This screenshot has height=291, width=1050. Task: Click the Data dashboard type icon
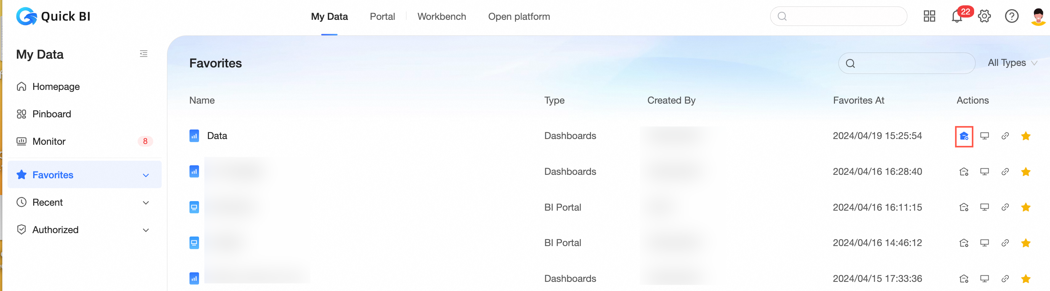point(194,136)
